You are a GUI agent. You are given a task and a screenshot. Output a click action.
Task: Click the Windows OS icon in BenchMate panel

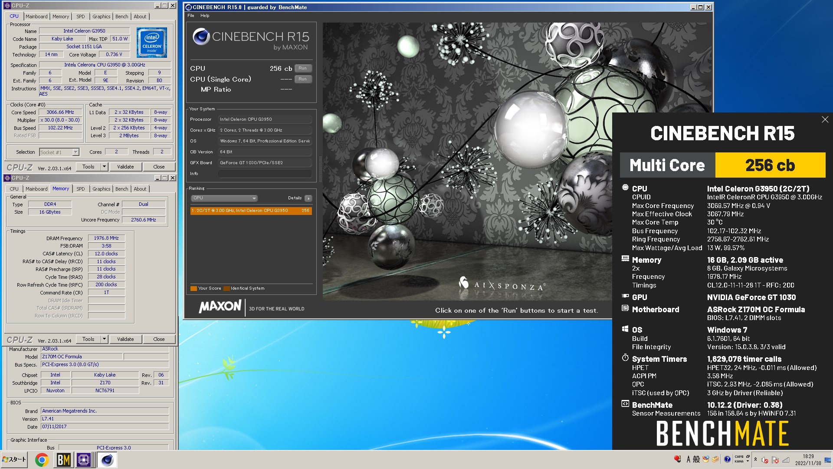(x=625, y=329)
